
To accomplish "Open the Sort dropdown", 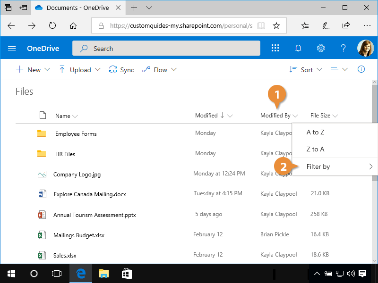I will tap(306, 69).
